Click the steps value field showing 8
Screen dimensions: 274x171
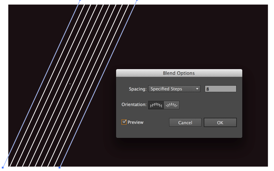tap(221, 89)
